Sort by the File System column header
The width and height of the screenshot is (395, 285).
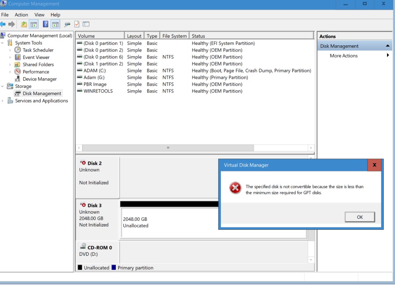pos(174,36)
